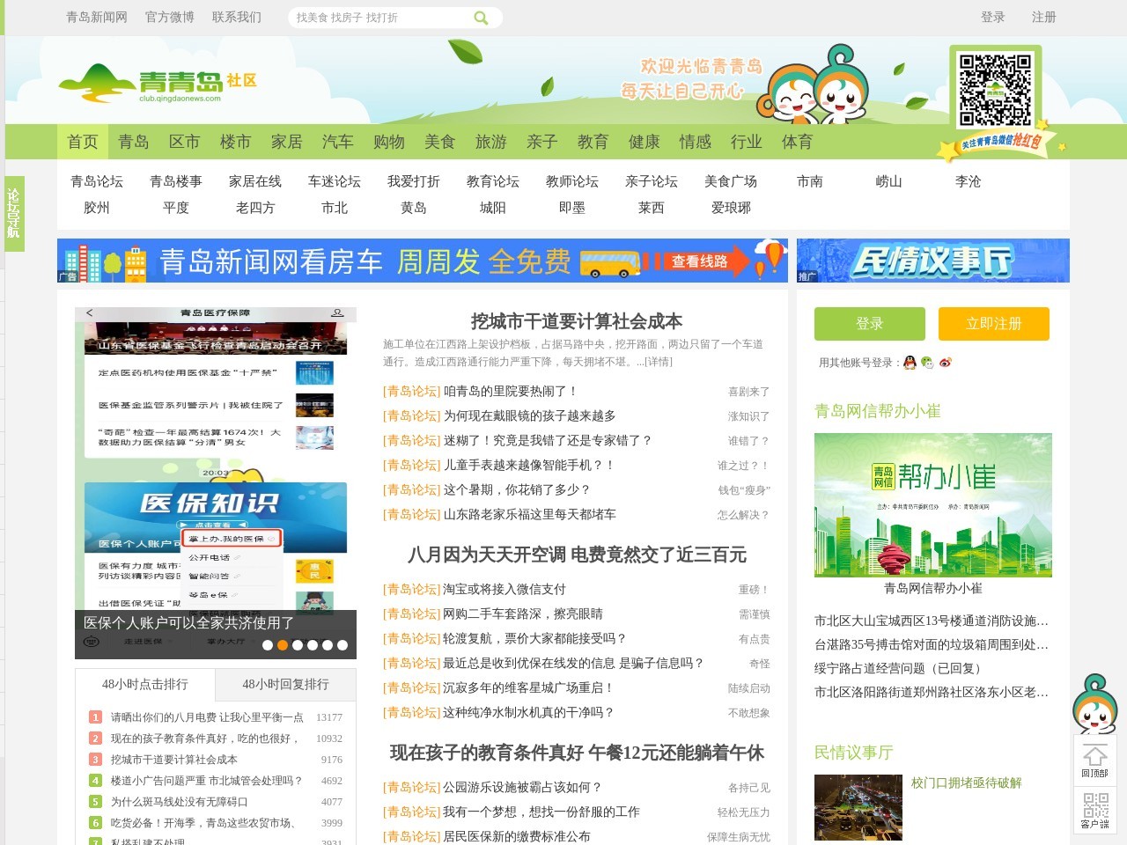This screenshot has width=1127, height=845.
Task: Click the 回顶部 back-to-top arrow
Action: (x=1094, y=760)
